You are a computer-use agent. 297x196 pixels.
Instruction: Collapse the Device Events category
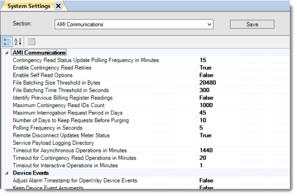[x=7, y=173]
